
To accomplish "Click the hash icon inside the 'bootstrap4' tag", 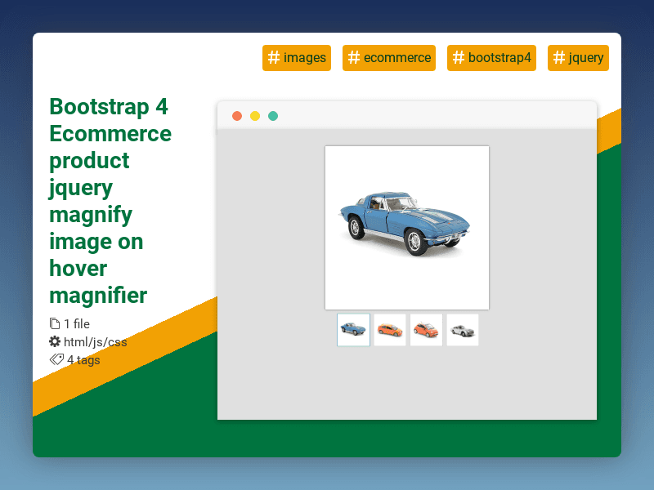I will [x=458, y=58].
